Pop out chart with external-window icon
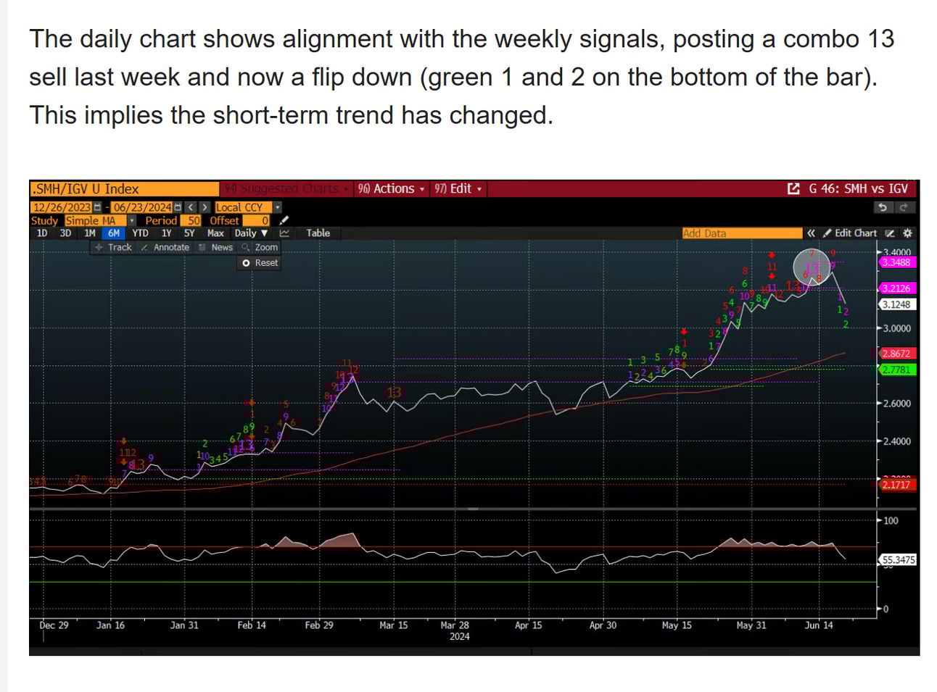The height and width of the screenshot is (692, 937). pos(793,188)
